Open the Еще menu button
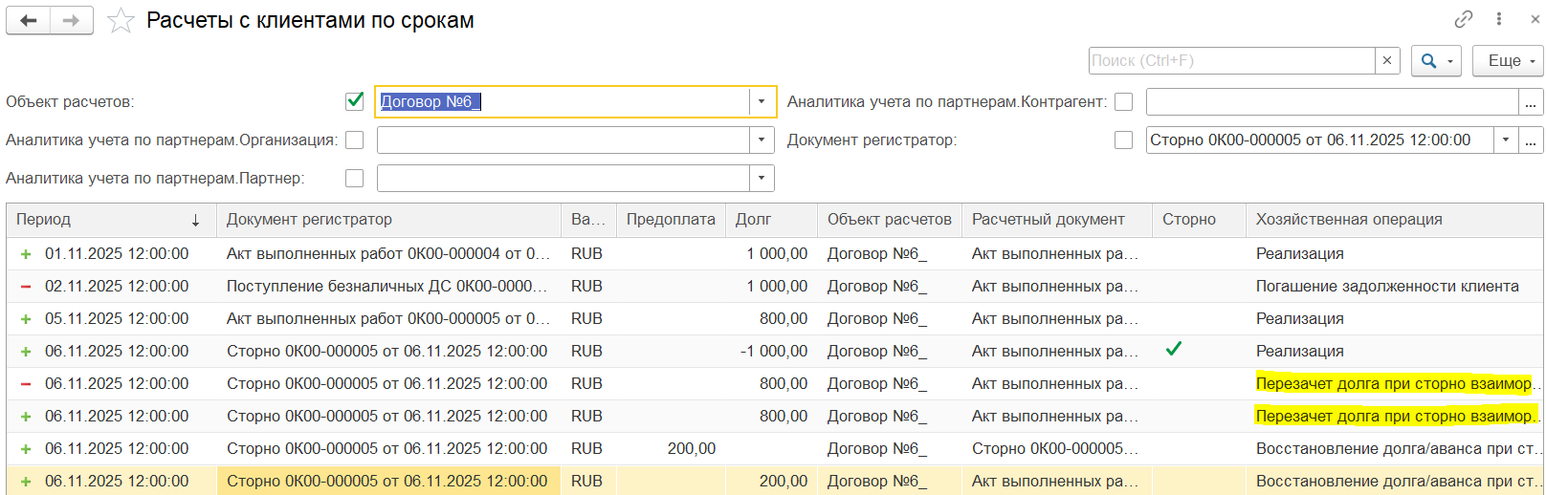The height and width of the screenshot is (495, 1546). coord(1508,60)
